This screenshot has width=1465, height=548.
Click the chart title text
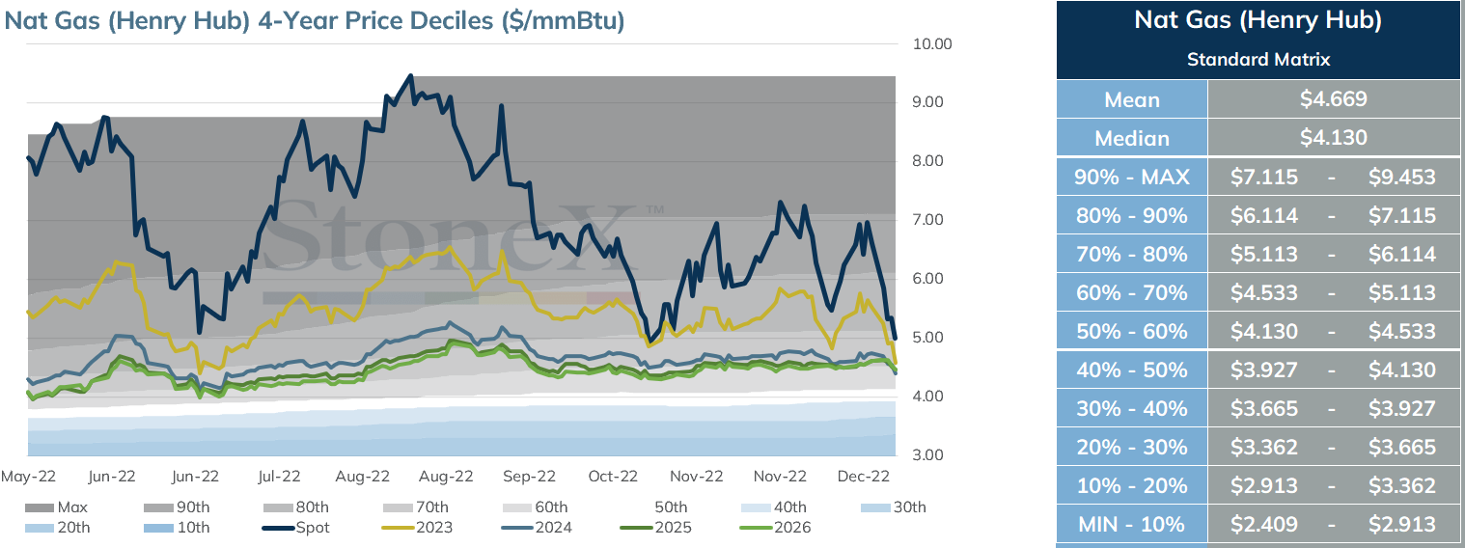coord(315,22)
